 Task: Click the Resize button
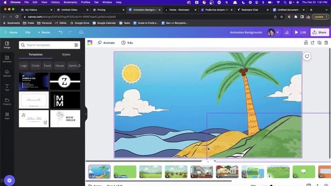pos(44,32)
